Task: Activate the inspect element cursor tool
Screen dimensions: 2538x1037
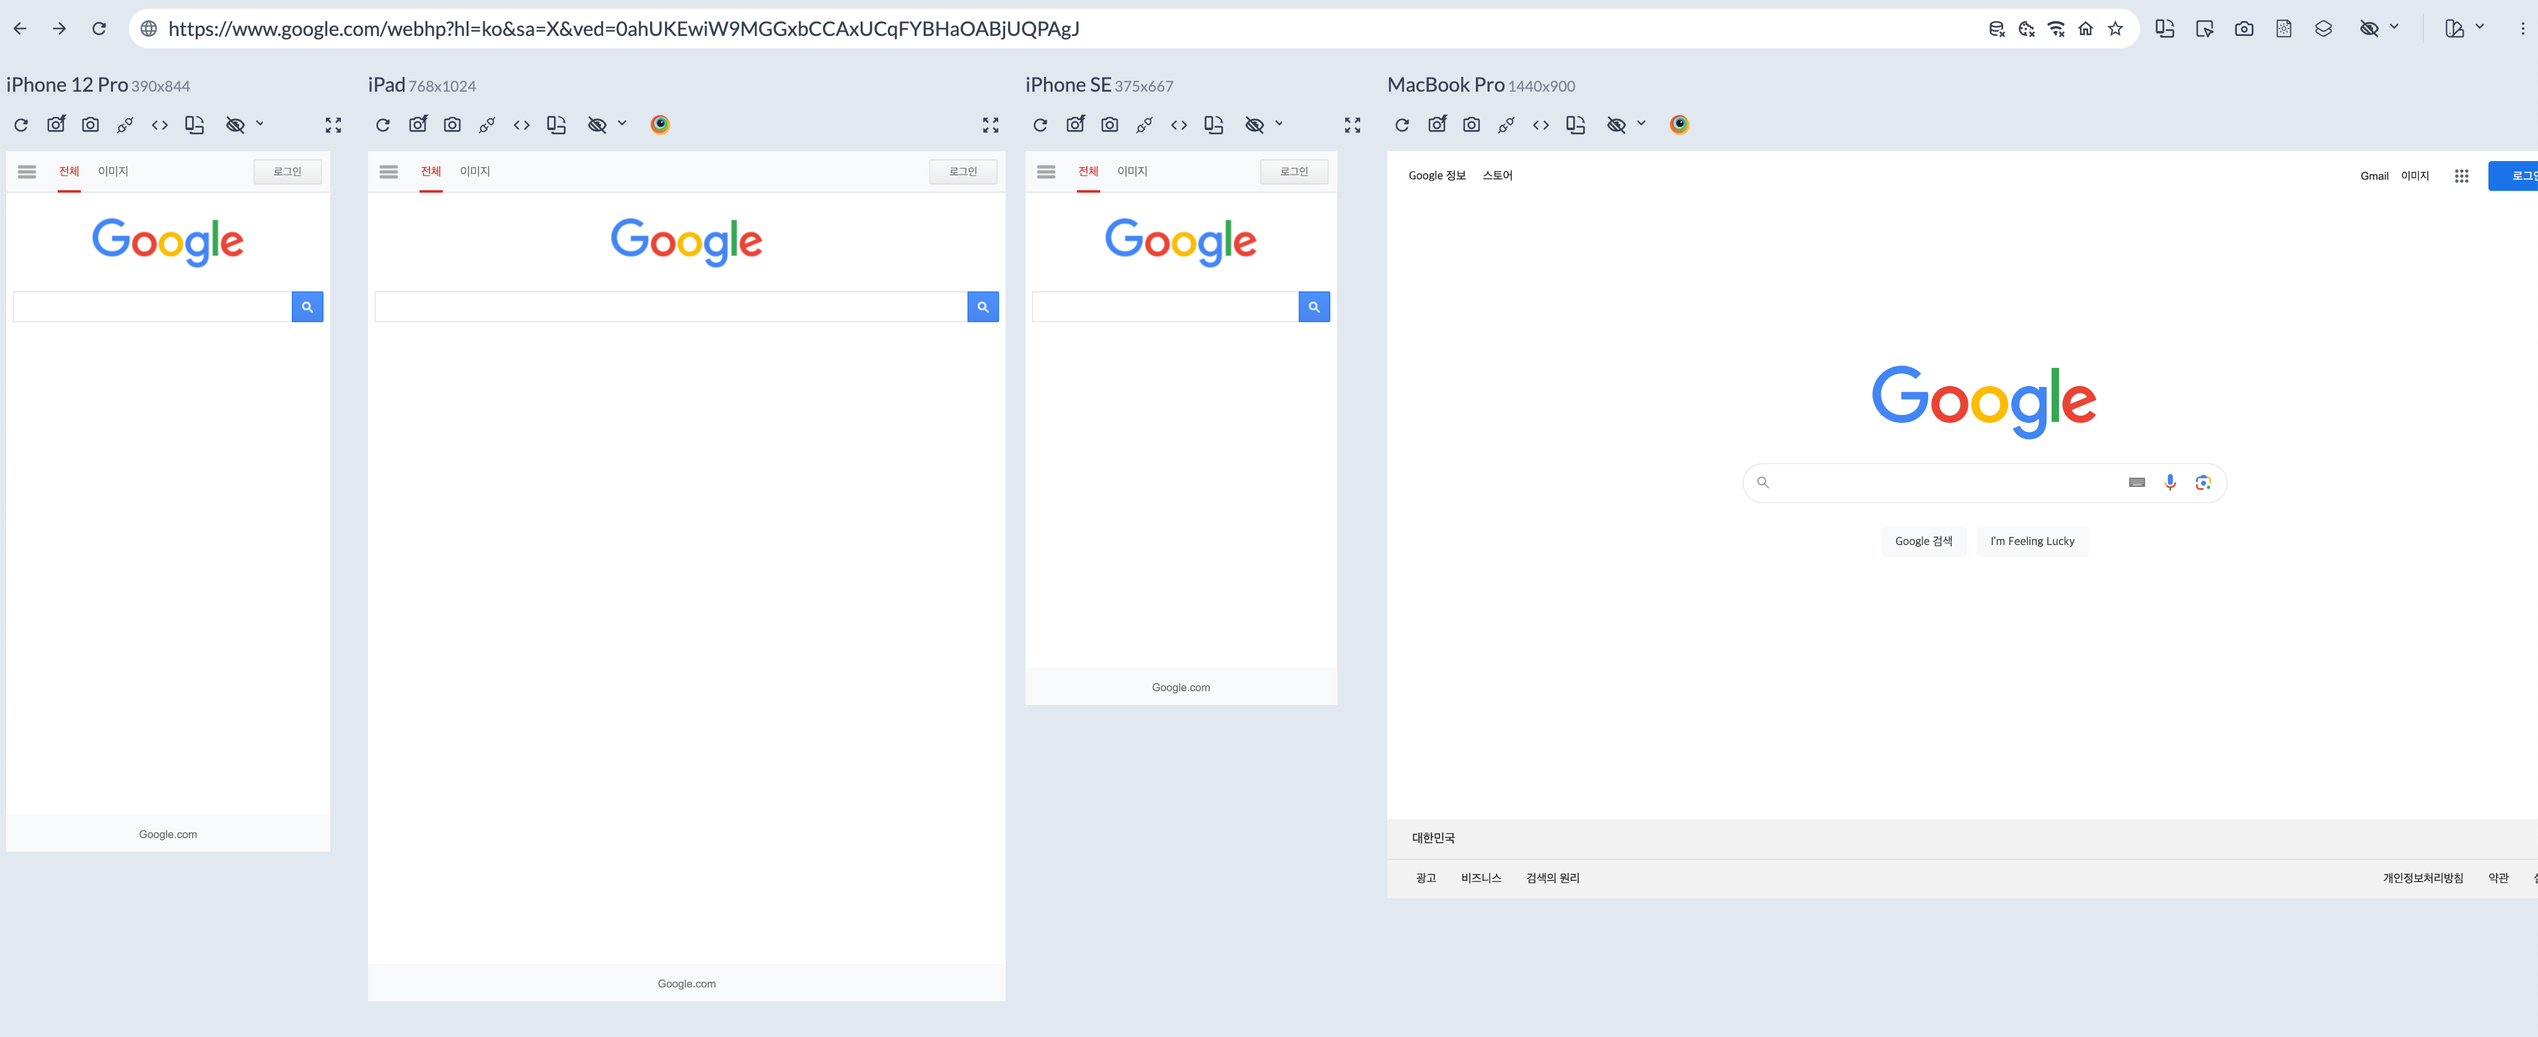Action: 2204,28
